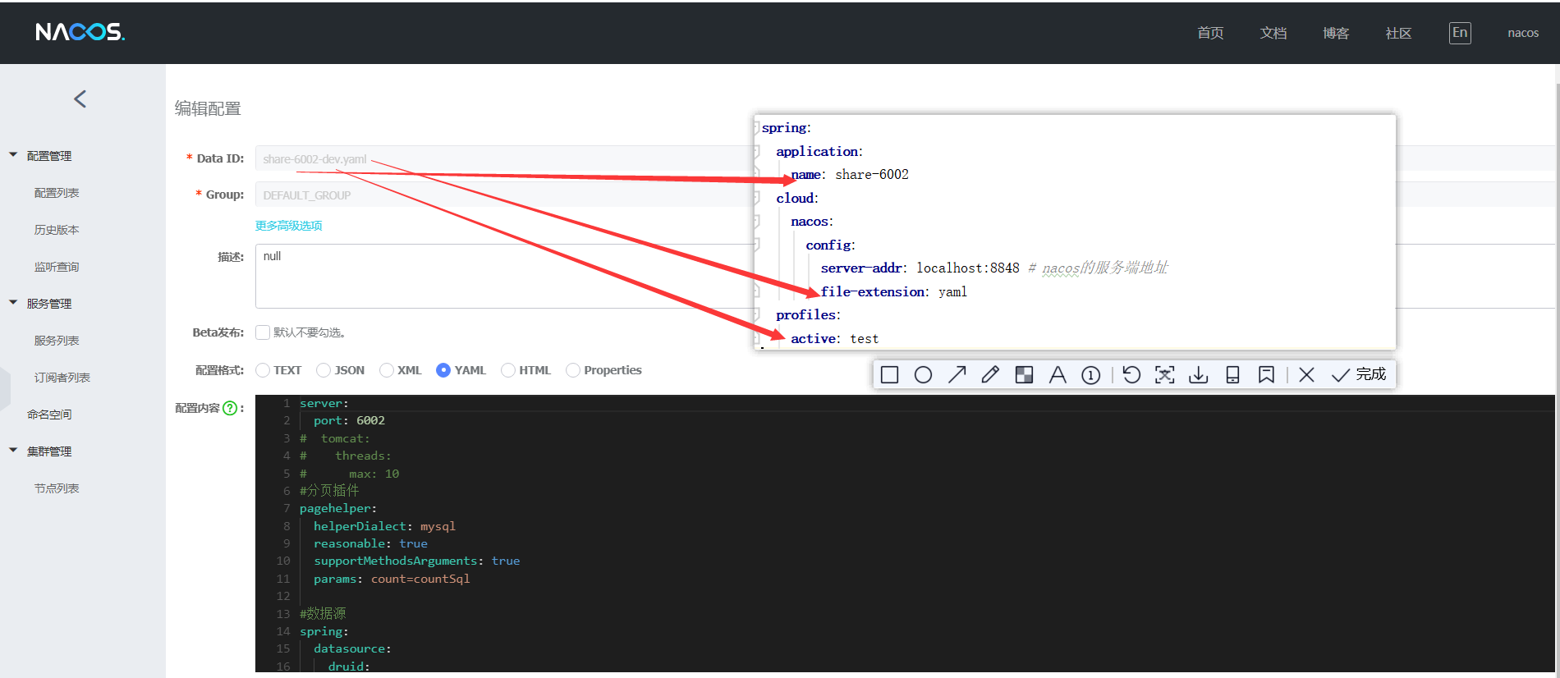The width and height of the screenshot is (1560, 678).
Task: Pin the screenshot with bookmark icon
Action: (1266, 375)
